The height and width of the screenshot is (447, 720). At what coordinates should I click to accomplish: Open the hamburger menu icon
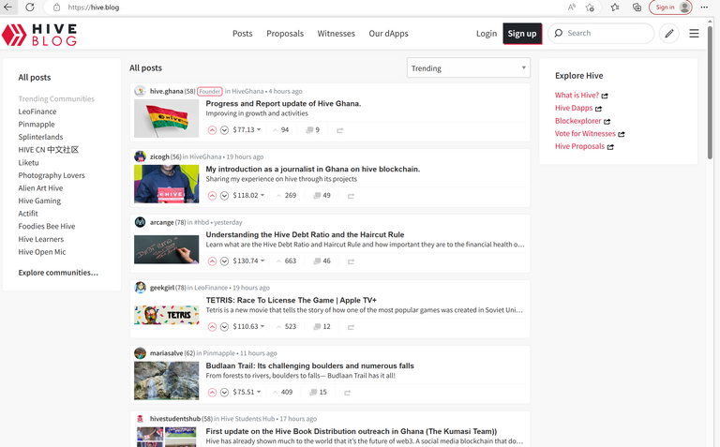click(694, 34)
